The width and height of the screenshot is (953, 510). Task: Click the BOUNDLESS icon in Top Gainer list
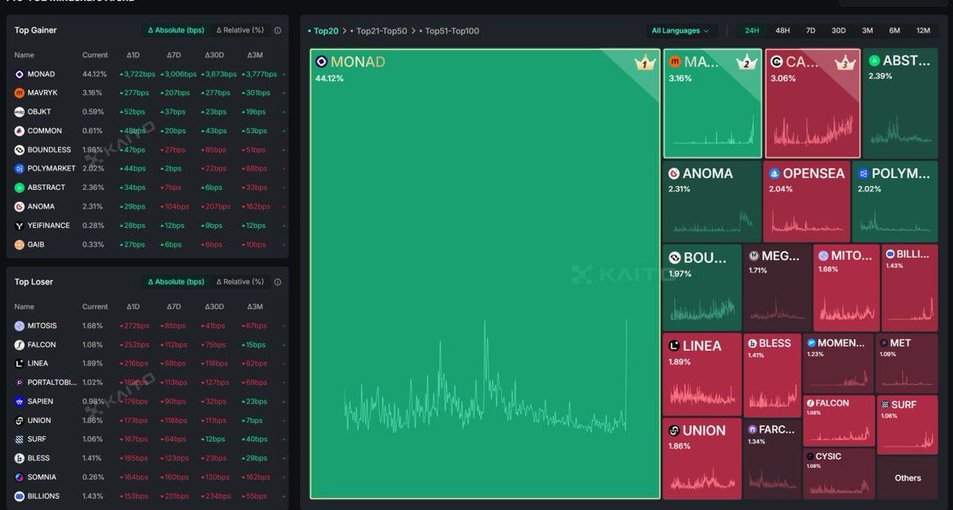coord(20,149)
